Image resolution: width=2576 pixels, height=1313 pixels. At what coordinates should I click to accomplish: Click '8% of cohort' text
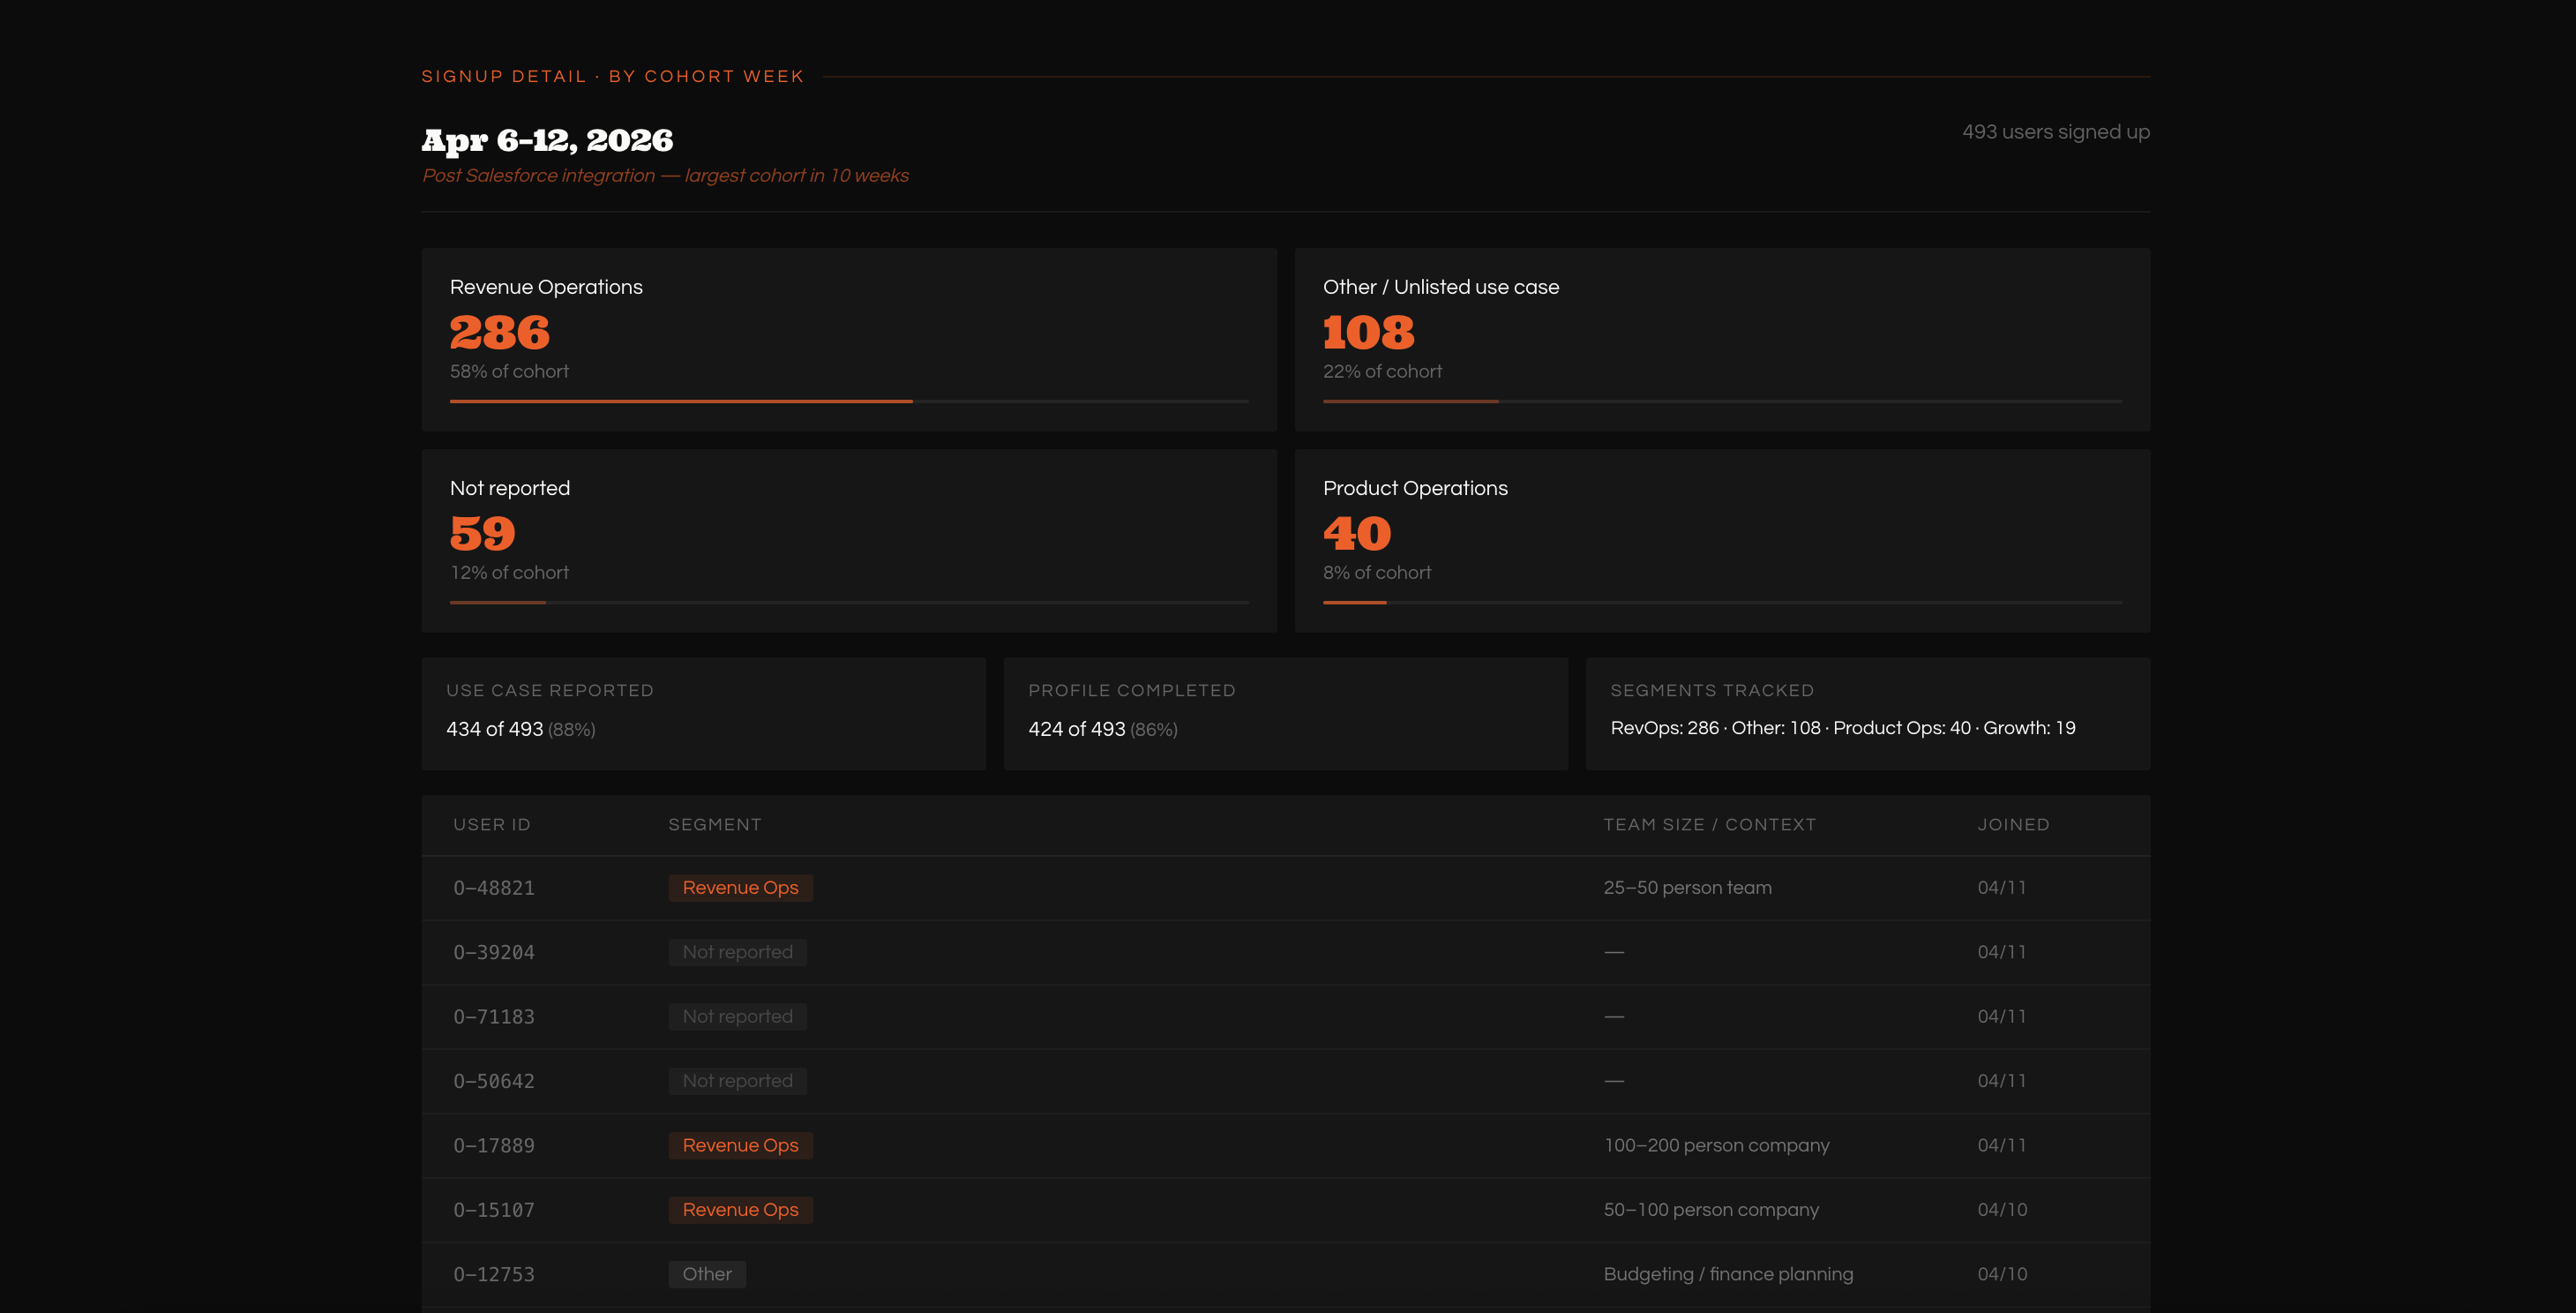point(1377,572)
